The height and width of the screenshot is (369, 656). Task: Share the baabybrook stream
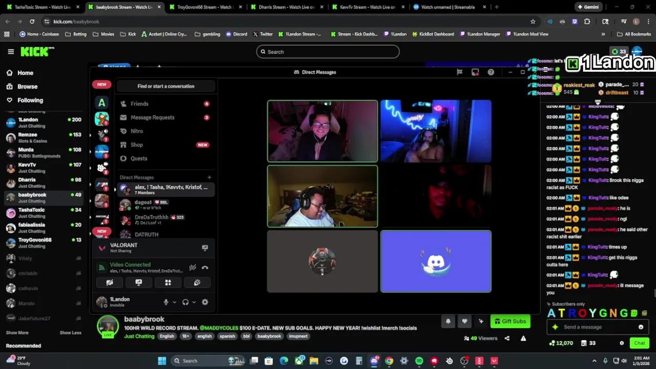(507, 338)
